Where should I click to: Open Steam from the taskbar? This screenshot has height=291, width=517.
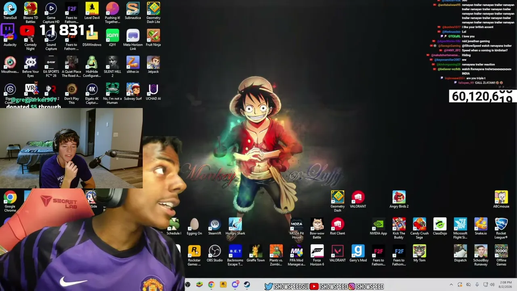247,285
